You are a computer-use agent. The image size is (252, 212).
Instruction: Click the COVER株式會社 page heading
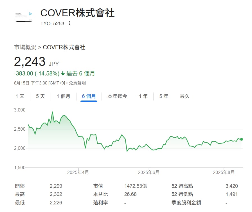click(x=77, y=13)
